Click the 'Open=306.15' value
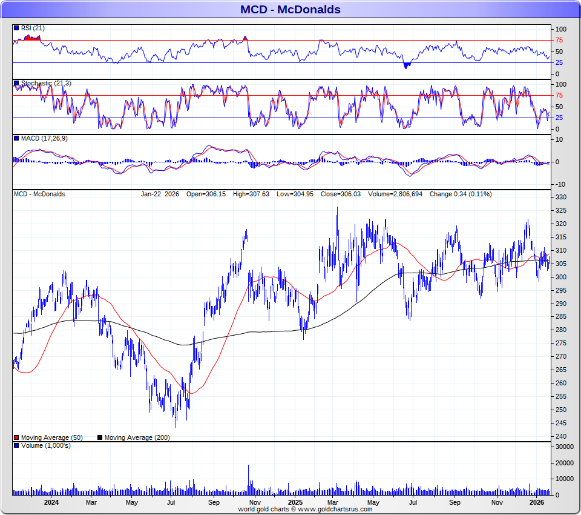Image resolution: width=581 pixels, height=515 pixels. click(206, 194)
